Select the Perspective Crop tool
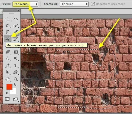The image size is (132, 114). (x=7, y=32)
